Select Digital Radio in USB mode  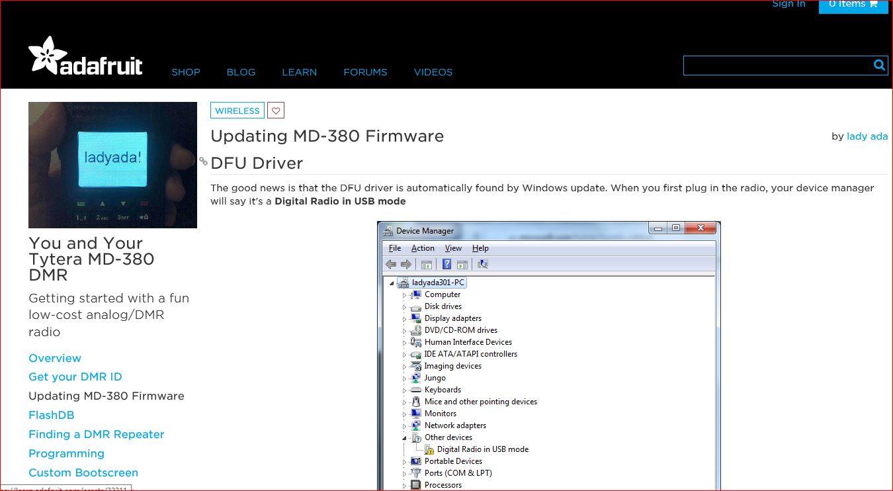[x=483, y=449]
